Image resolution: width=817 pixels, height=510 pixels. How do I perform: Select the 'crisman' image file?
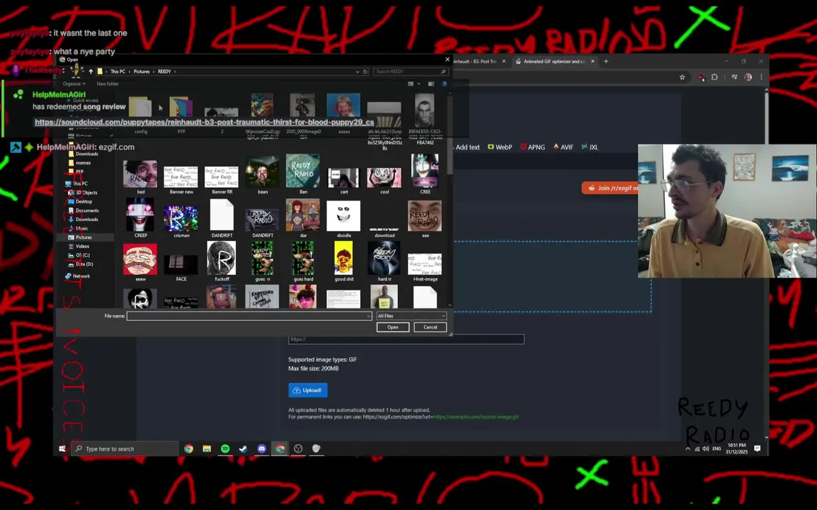[x=181, y=221]
